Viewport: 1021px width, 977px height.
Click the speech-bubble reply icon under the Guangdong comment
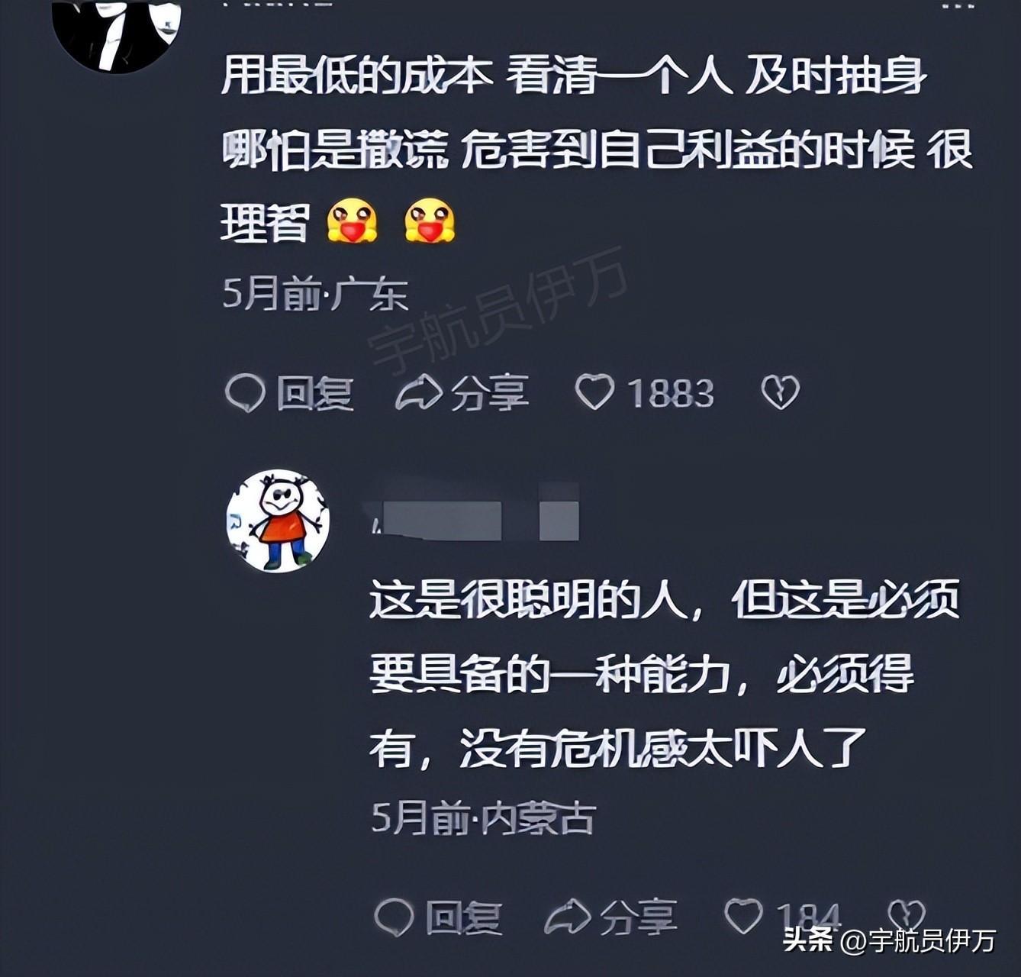[245, 393]
